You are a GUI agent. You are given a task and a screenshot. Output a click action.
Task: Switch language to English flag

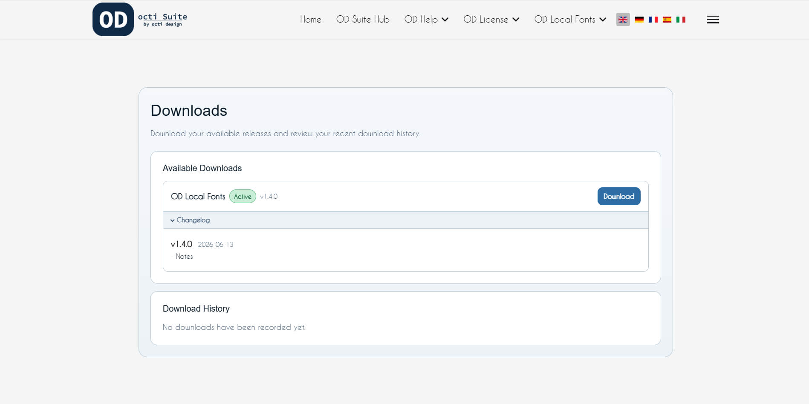point(623,20)
